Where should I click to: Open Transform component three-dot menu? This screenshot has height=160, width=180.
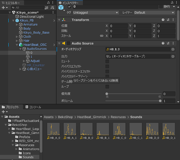point(173,20)
